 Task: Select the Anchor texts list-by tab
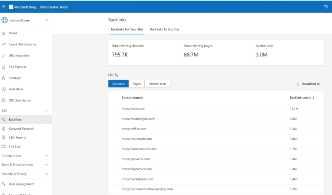tap(157, 84)
